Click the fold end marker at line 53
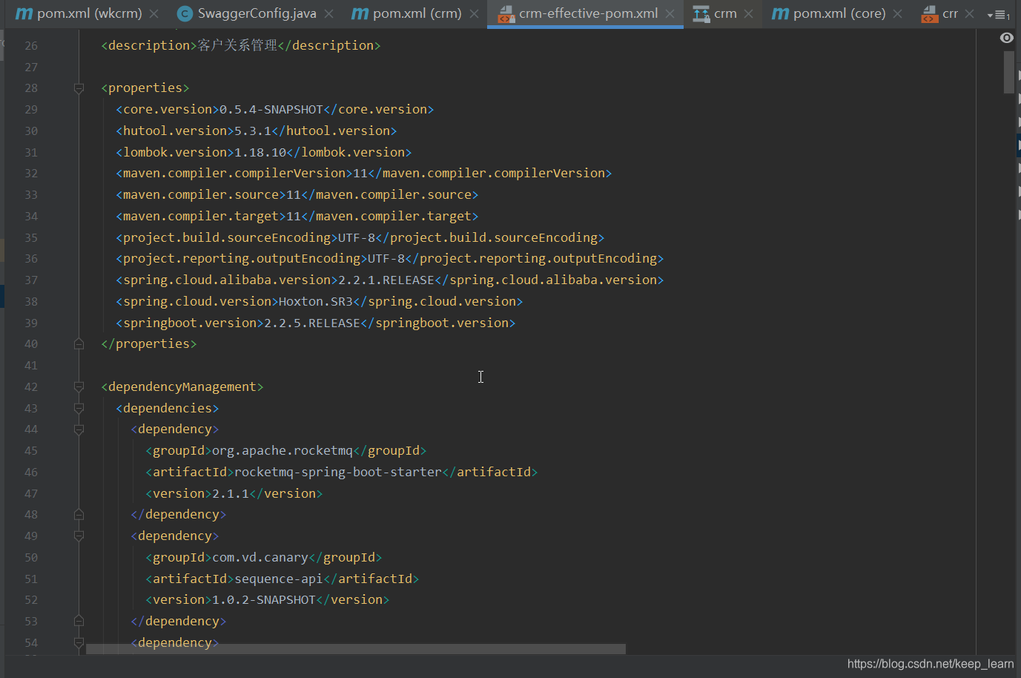1021x678 pixels. (79, 622)
